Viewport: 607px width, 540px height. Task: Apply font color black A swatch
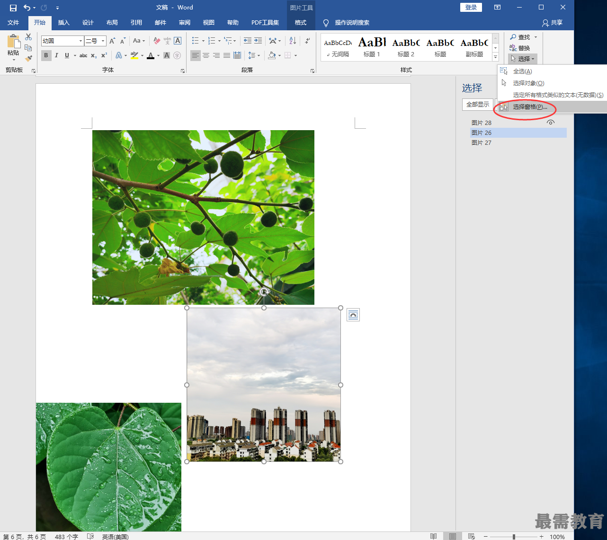pyautogui.click(x=151, y=55)
